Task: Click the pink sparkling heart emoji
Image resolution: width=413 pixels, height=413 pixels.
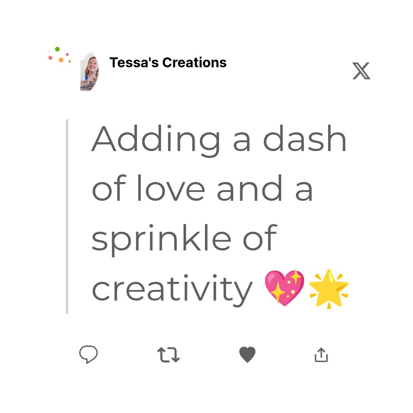Action: [x=285, y=288]
